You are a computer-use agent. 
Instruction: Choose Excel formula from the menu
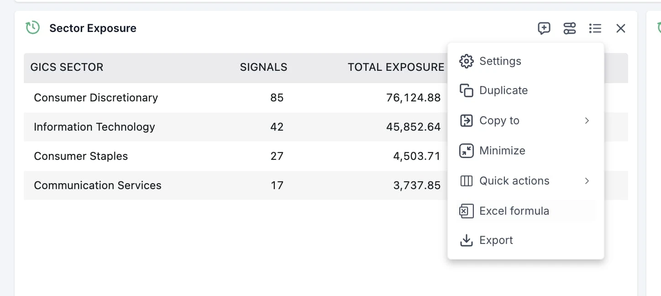click(x=514, y=211)
